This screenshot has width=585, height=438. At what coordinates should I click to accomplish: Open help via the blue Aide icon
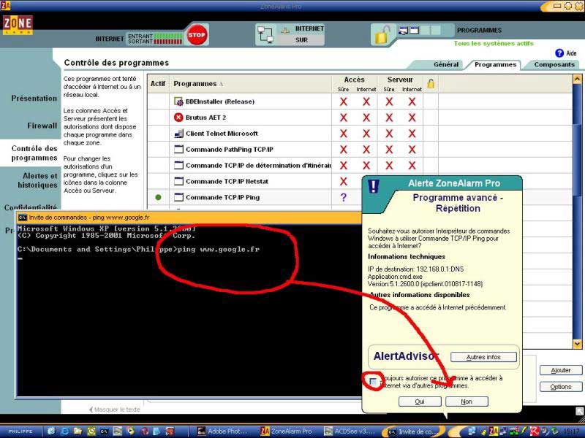pyautogui.click(x=559, y=53)
